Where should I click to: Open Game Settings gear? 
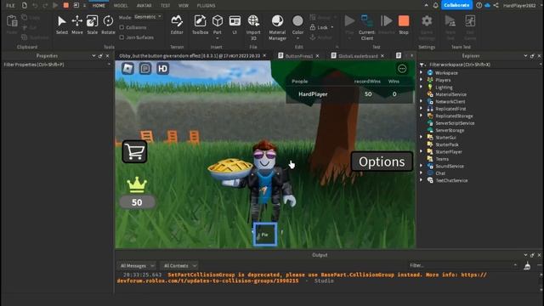coord(427,21)
